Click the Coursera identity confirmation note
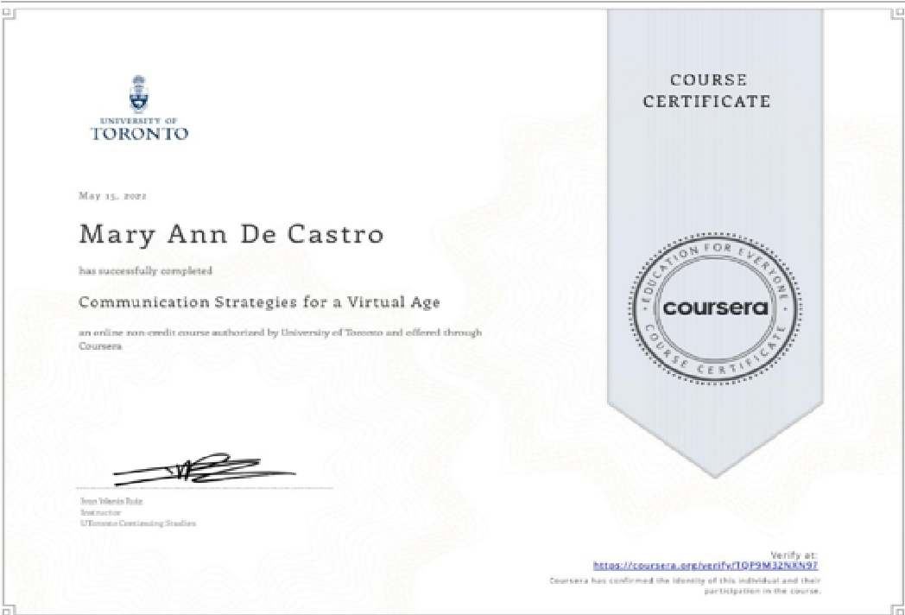This screenshot has width=905, height=615. [x=685, y=586]
